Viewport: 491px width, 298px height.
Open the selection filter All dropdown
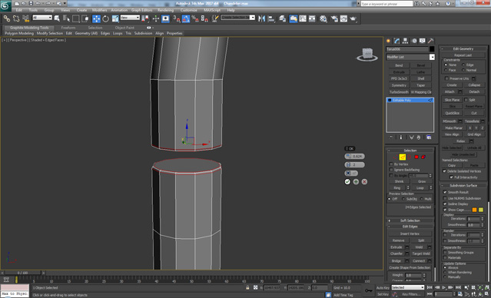[42, 18]
